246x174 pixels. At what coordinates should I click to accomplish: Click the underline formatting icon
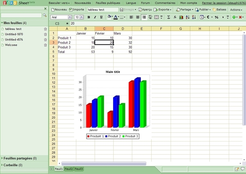(101, 17)
